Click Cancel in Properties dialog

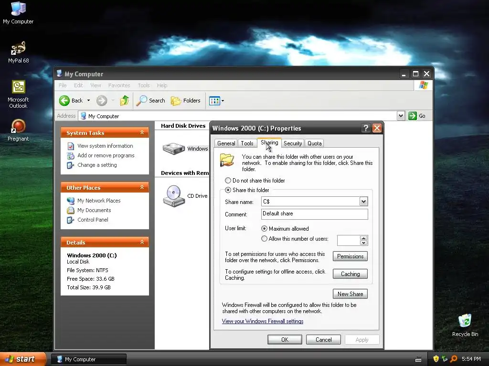[323, 339]
